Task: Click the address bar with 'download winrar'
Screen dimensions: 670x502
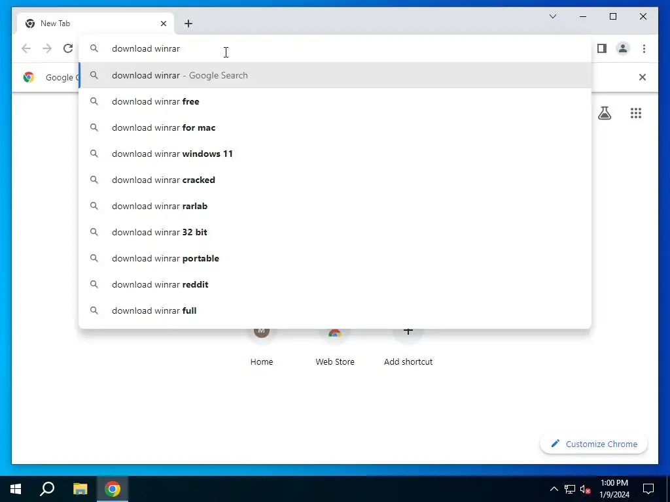Action: [x=335, y=48]
